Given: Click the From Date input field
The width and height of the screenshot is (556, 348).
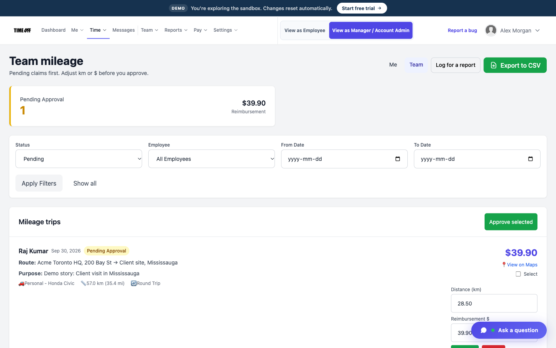Looking at the screenshot, I should 344,159.
